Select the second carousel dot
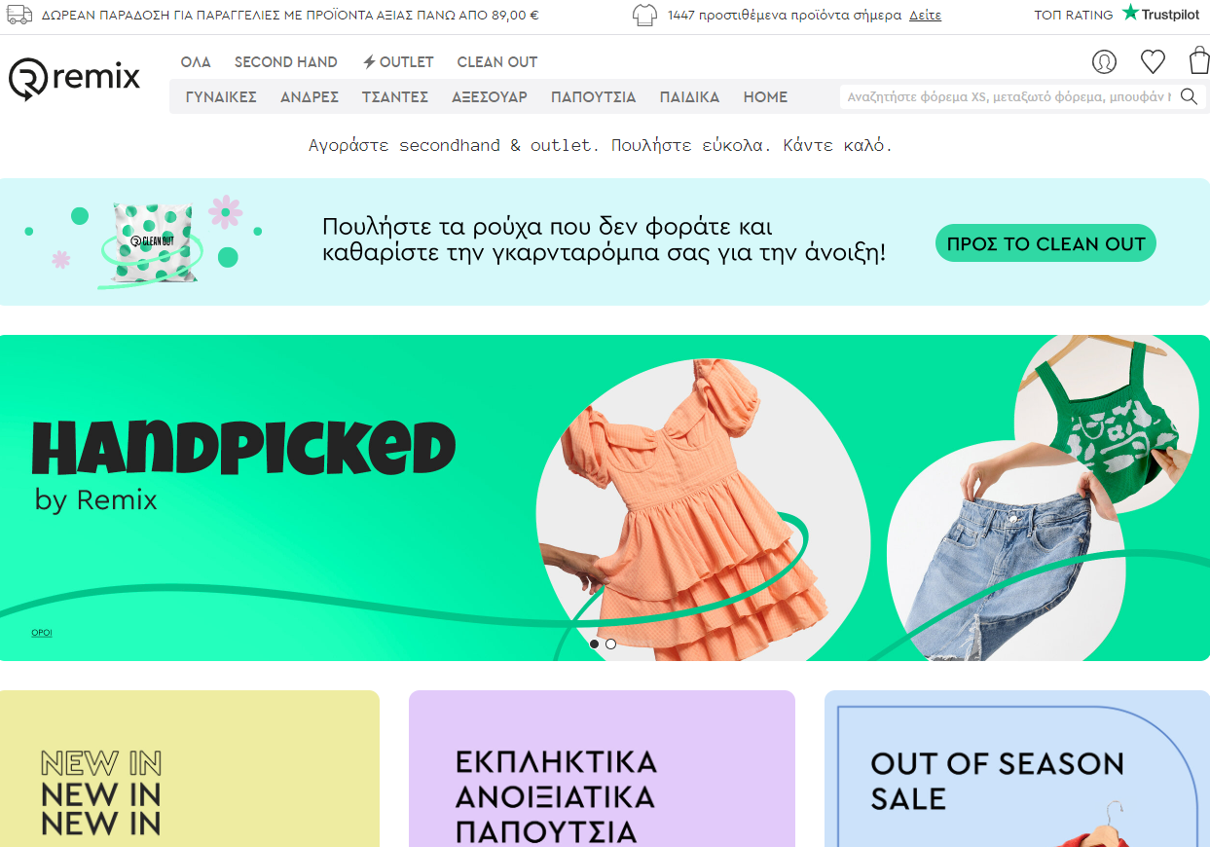1210x847 pixels. point(610,644)
